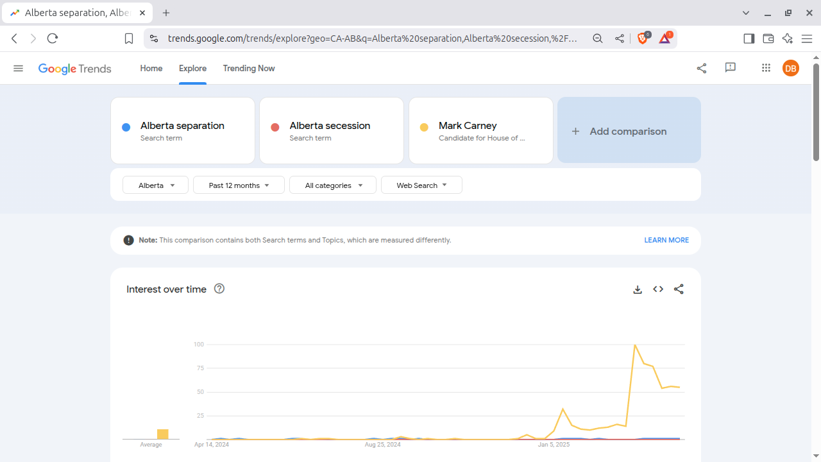Reload the current page
This screenshot has height=462, width=821.
[x=53, y=38]
